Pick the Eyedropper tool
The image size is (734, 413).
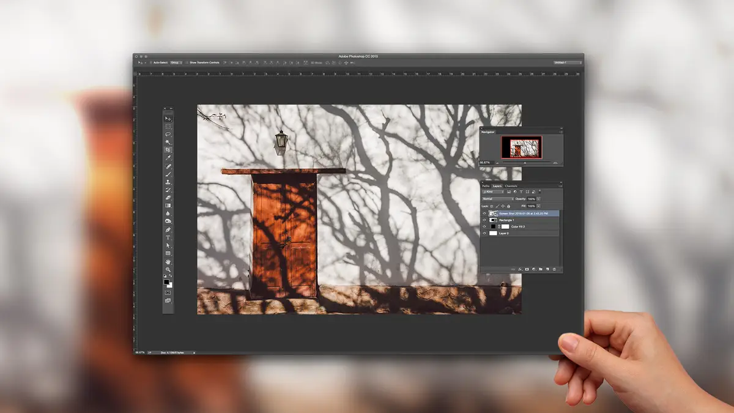tap(166, 157)
